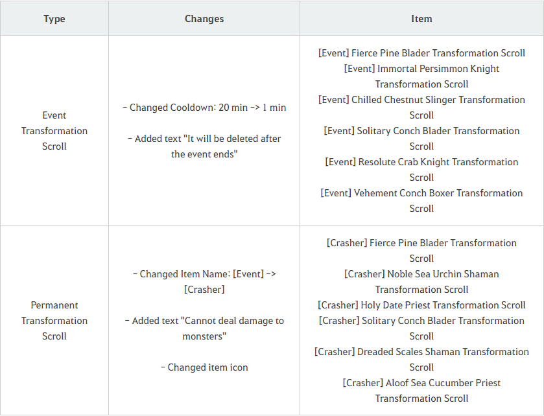Pick the [Event] Chilled Chestnut Slinger entry
Image resolution: width=544 pixels, height=416 pixels.
click(x=421, y=108)
